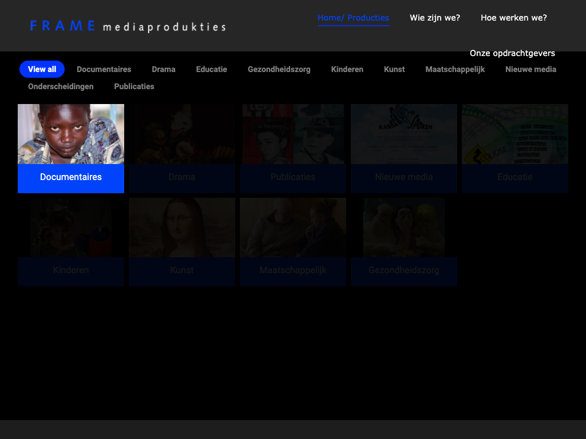586x439 pixels.
Task: Select Nieuwe media filter
Action: click(x=530, y=69)
